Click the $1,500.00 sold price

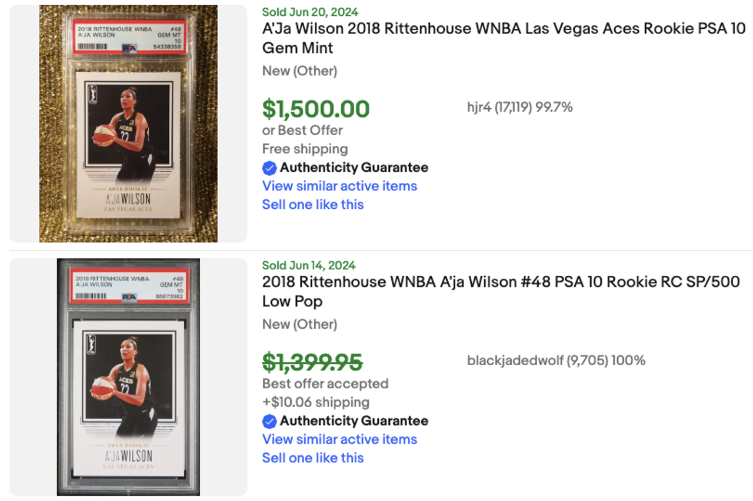tap(316, 109)
